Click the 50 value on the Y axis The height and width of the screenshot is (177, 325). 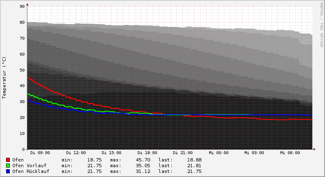tap(22, 70)
